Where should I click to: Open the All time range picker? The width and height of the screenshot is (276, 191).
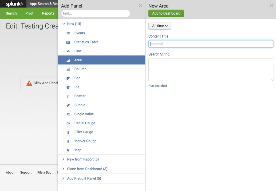coord(160,26)
